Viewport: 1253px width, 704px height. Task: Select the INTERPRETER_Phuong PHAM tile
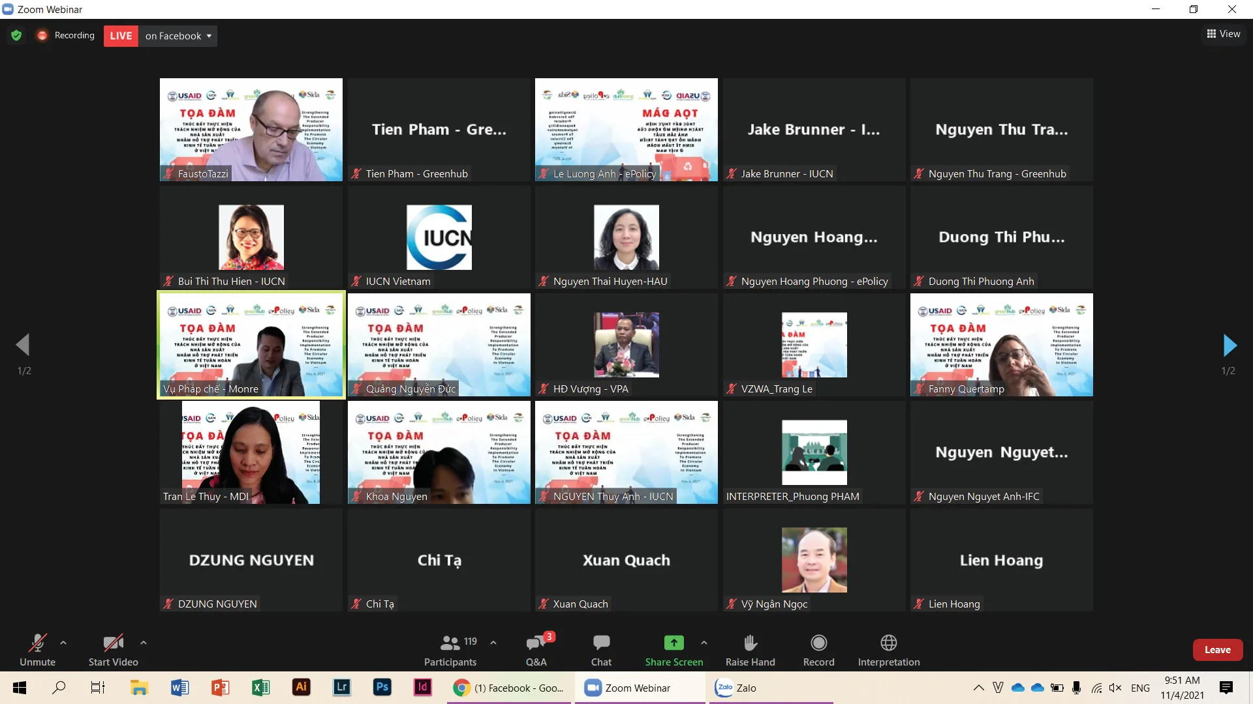[x=814, y=452]
